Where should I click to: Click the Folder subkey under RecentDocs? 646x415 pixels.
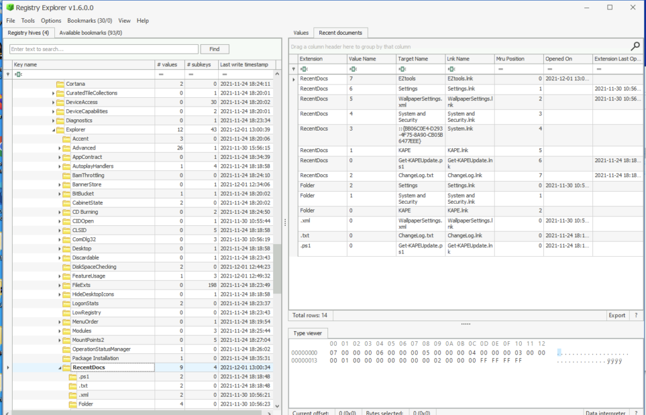(86, 404)
